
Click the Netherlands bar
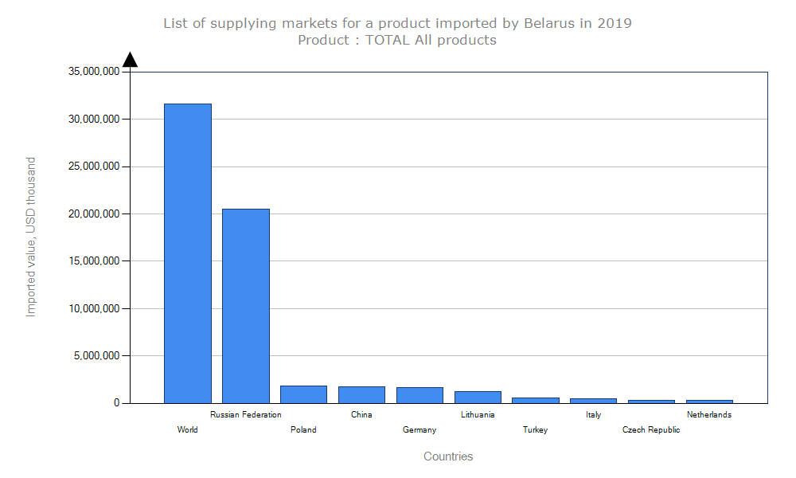coord(709,401)
